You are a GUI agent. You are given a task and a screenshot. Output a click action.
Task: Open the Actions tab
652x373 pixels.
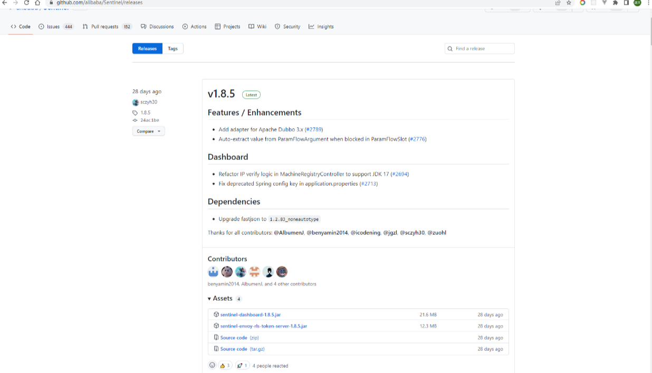[x=195, y=26]
